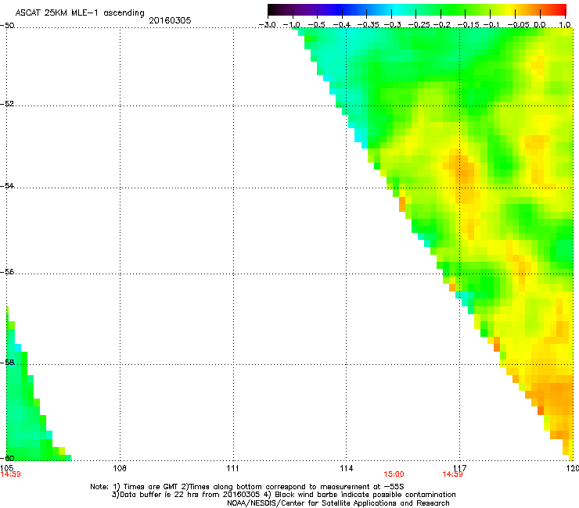Image resolution: width=579 pixels, height=508 pixels.
Task: Click the NOAA/NESDIS credit line
Action: coord(338,503)
